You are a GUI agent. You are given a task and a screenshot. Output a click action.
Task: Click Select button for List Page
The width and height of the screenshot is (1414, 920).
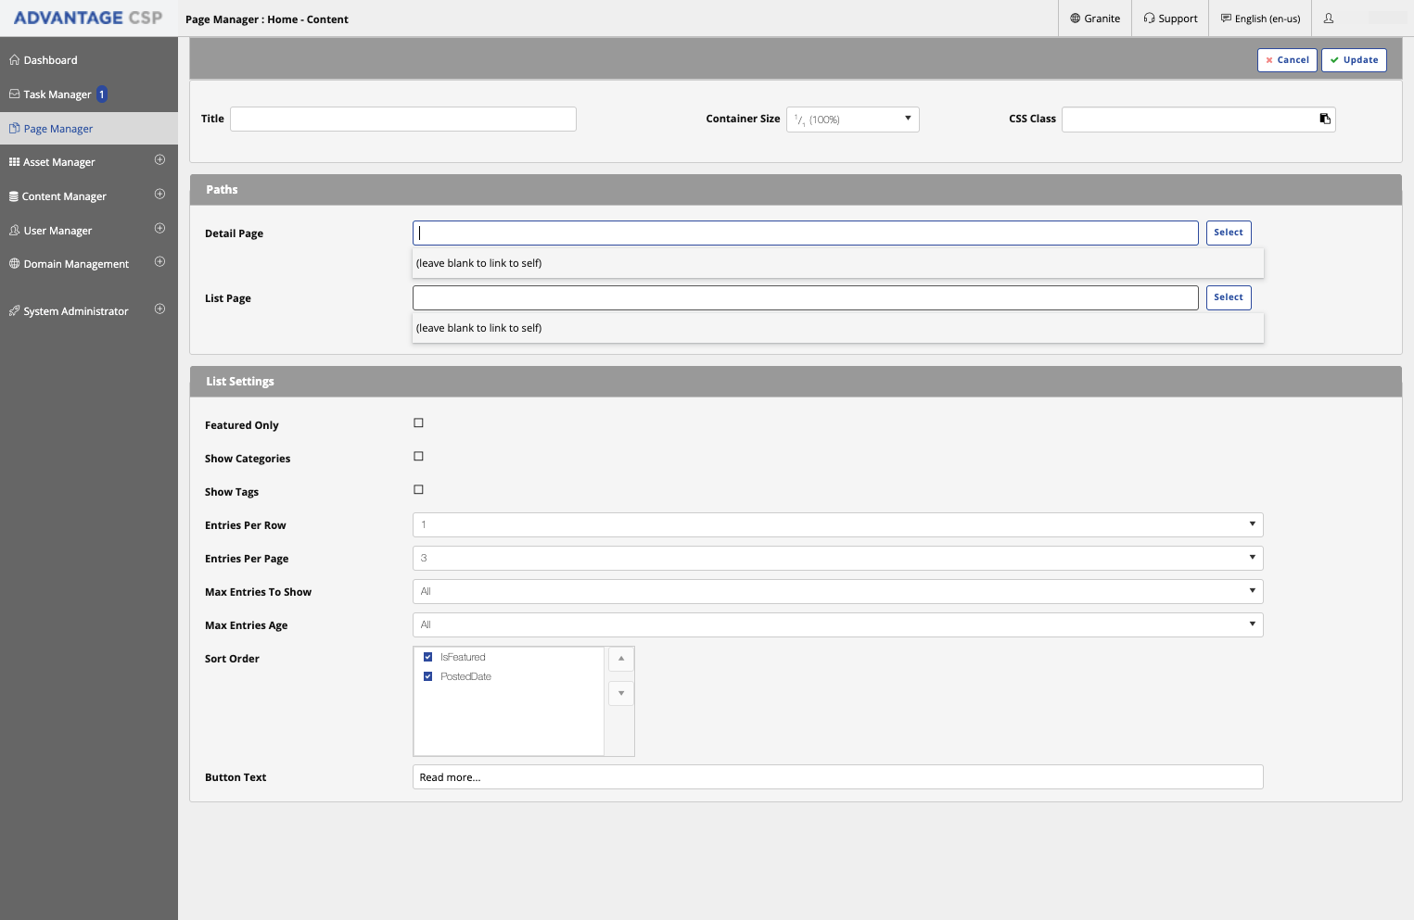coord(1229,297)
